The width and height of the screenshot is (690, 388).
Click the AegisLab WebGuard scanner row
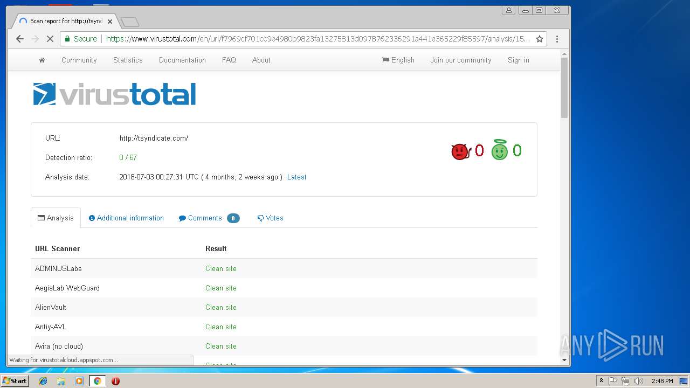pyautogui.click(x=284, y=288)
